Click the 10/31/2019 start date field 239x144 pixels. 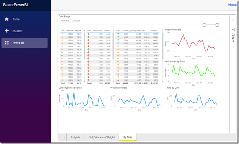[65, 21]
